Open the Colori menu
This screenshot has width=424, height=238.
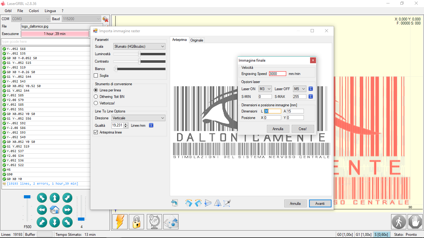[34, 11]
